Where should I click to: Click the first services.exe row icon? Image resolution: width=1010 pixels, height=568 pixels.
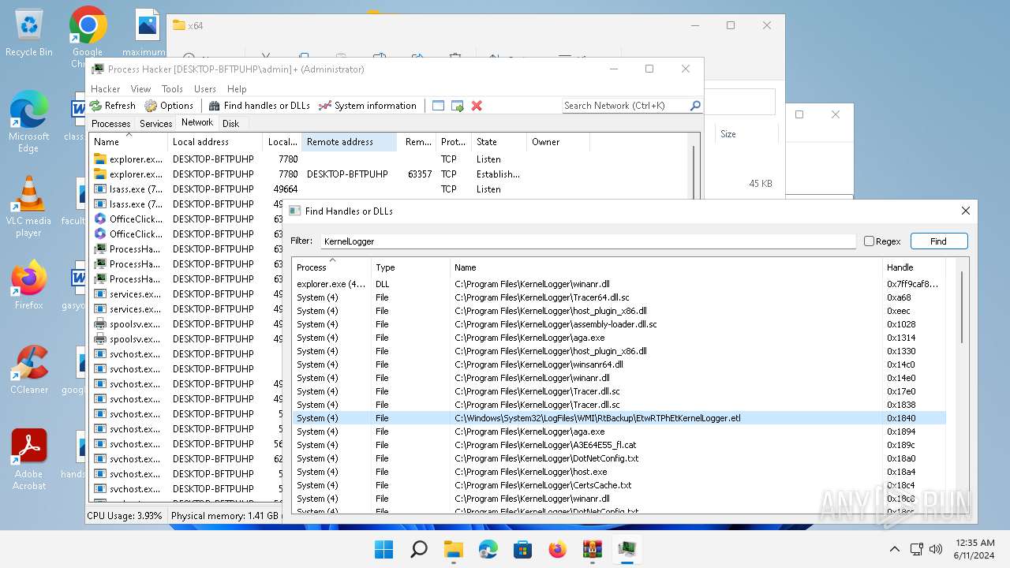(x=99, y=294)
